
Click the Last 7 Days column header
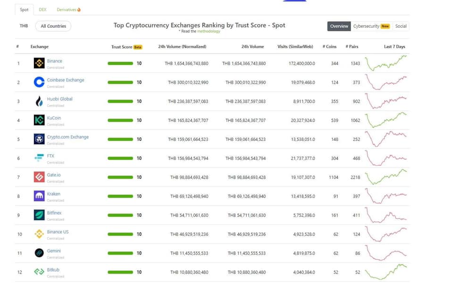click(394, 47)
